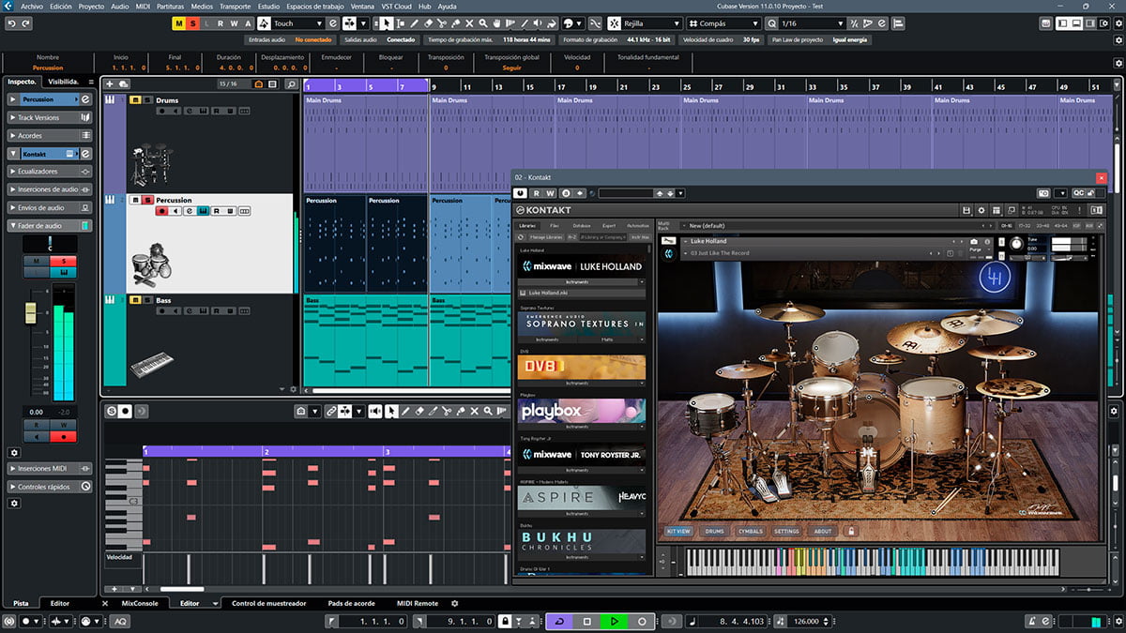
Task: Expand Inserciones MIDI section
Action: [x=50, y=469]
